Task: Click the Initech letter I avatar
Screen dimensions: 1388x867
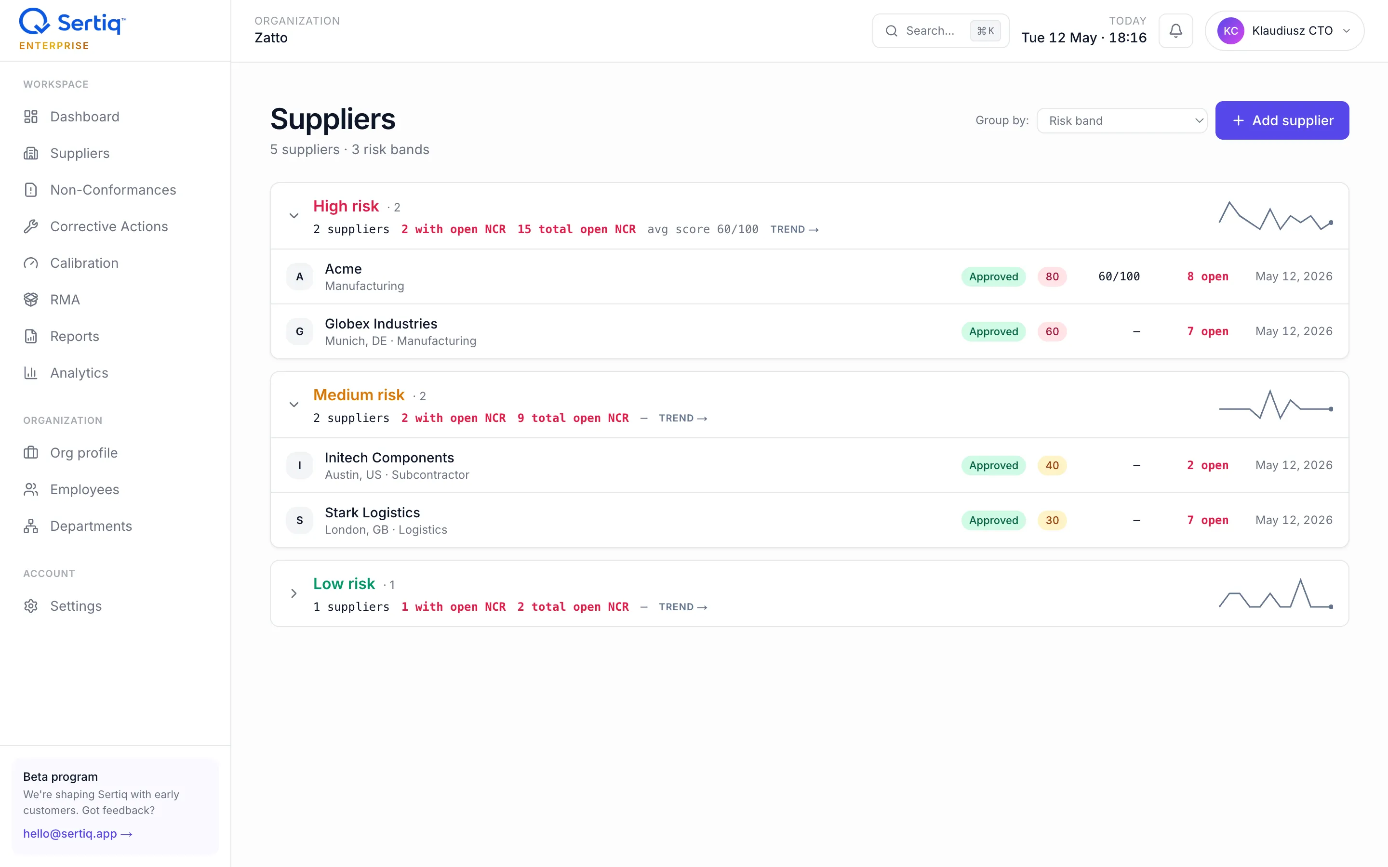Action: tap(299, 465)
